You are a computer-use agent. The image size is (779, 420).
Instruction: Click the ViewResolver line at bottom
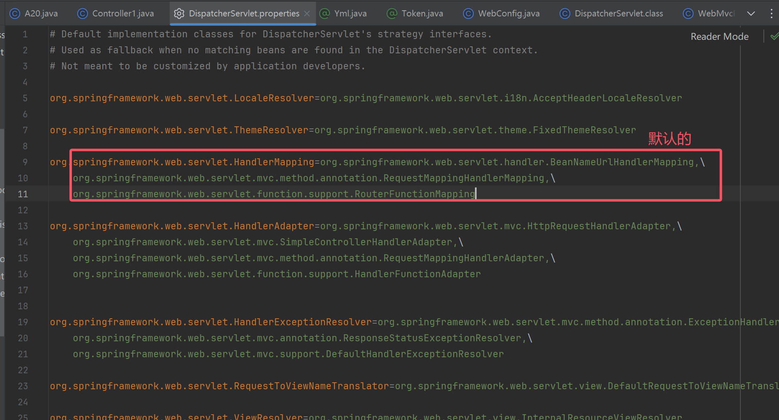[366, 416]
